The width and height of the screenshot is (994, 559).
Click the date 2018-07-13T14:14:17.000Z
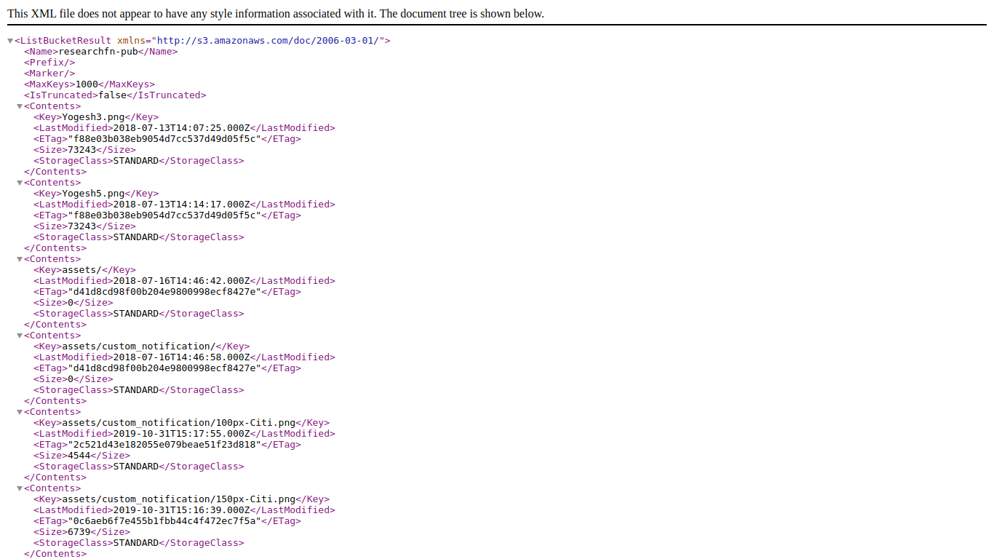[x=181, y=205]
